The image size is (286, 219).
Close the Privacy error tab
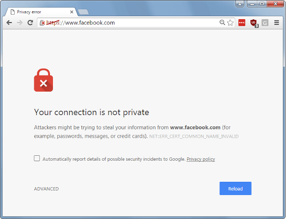[x=72, y=12]
